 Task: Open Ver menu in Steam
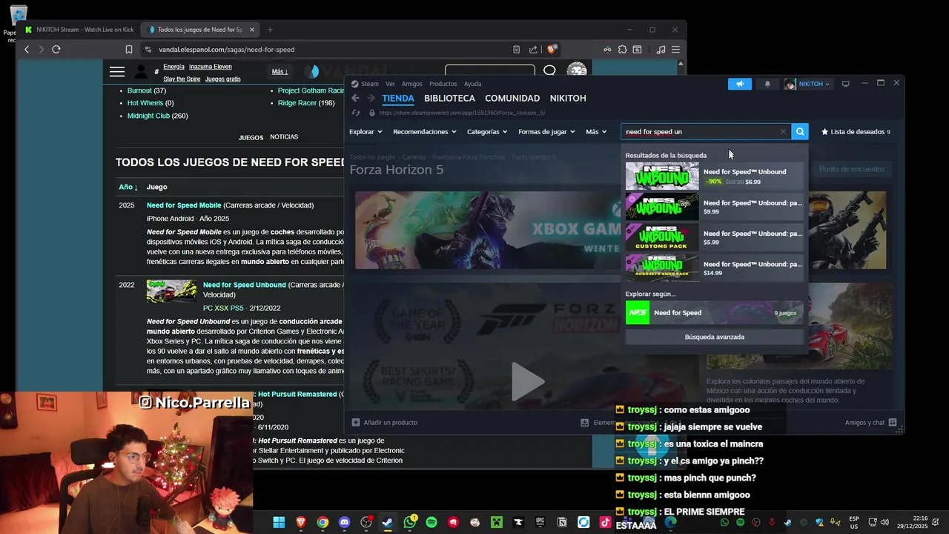coord(390,84)
